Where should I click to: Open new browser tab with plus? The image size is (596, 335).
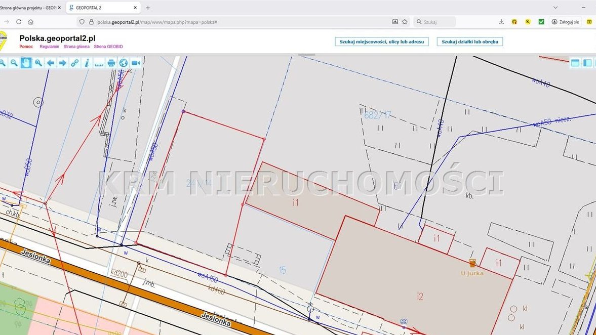(148, 8)
